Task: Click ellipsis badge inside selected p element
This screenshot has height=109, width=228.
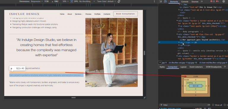Action: click(185, 43)
